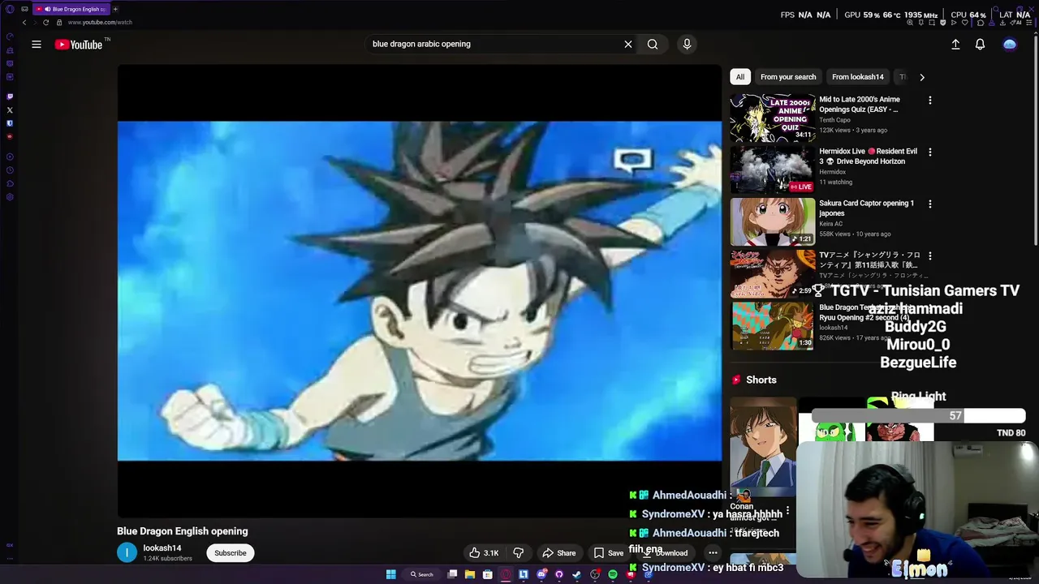Open the Shangri-La Frontier video thumbnail

(772, 273)
